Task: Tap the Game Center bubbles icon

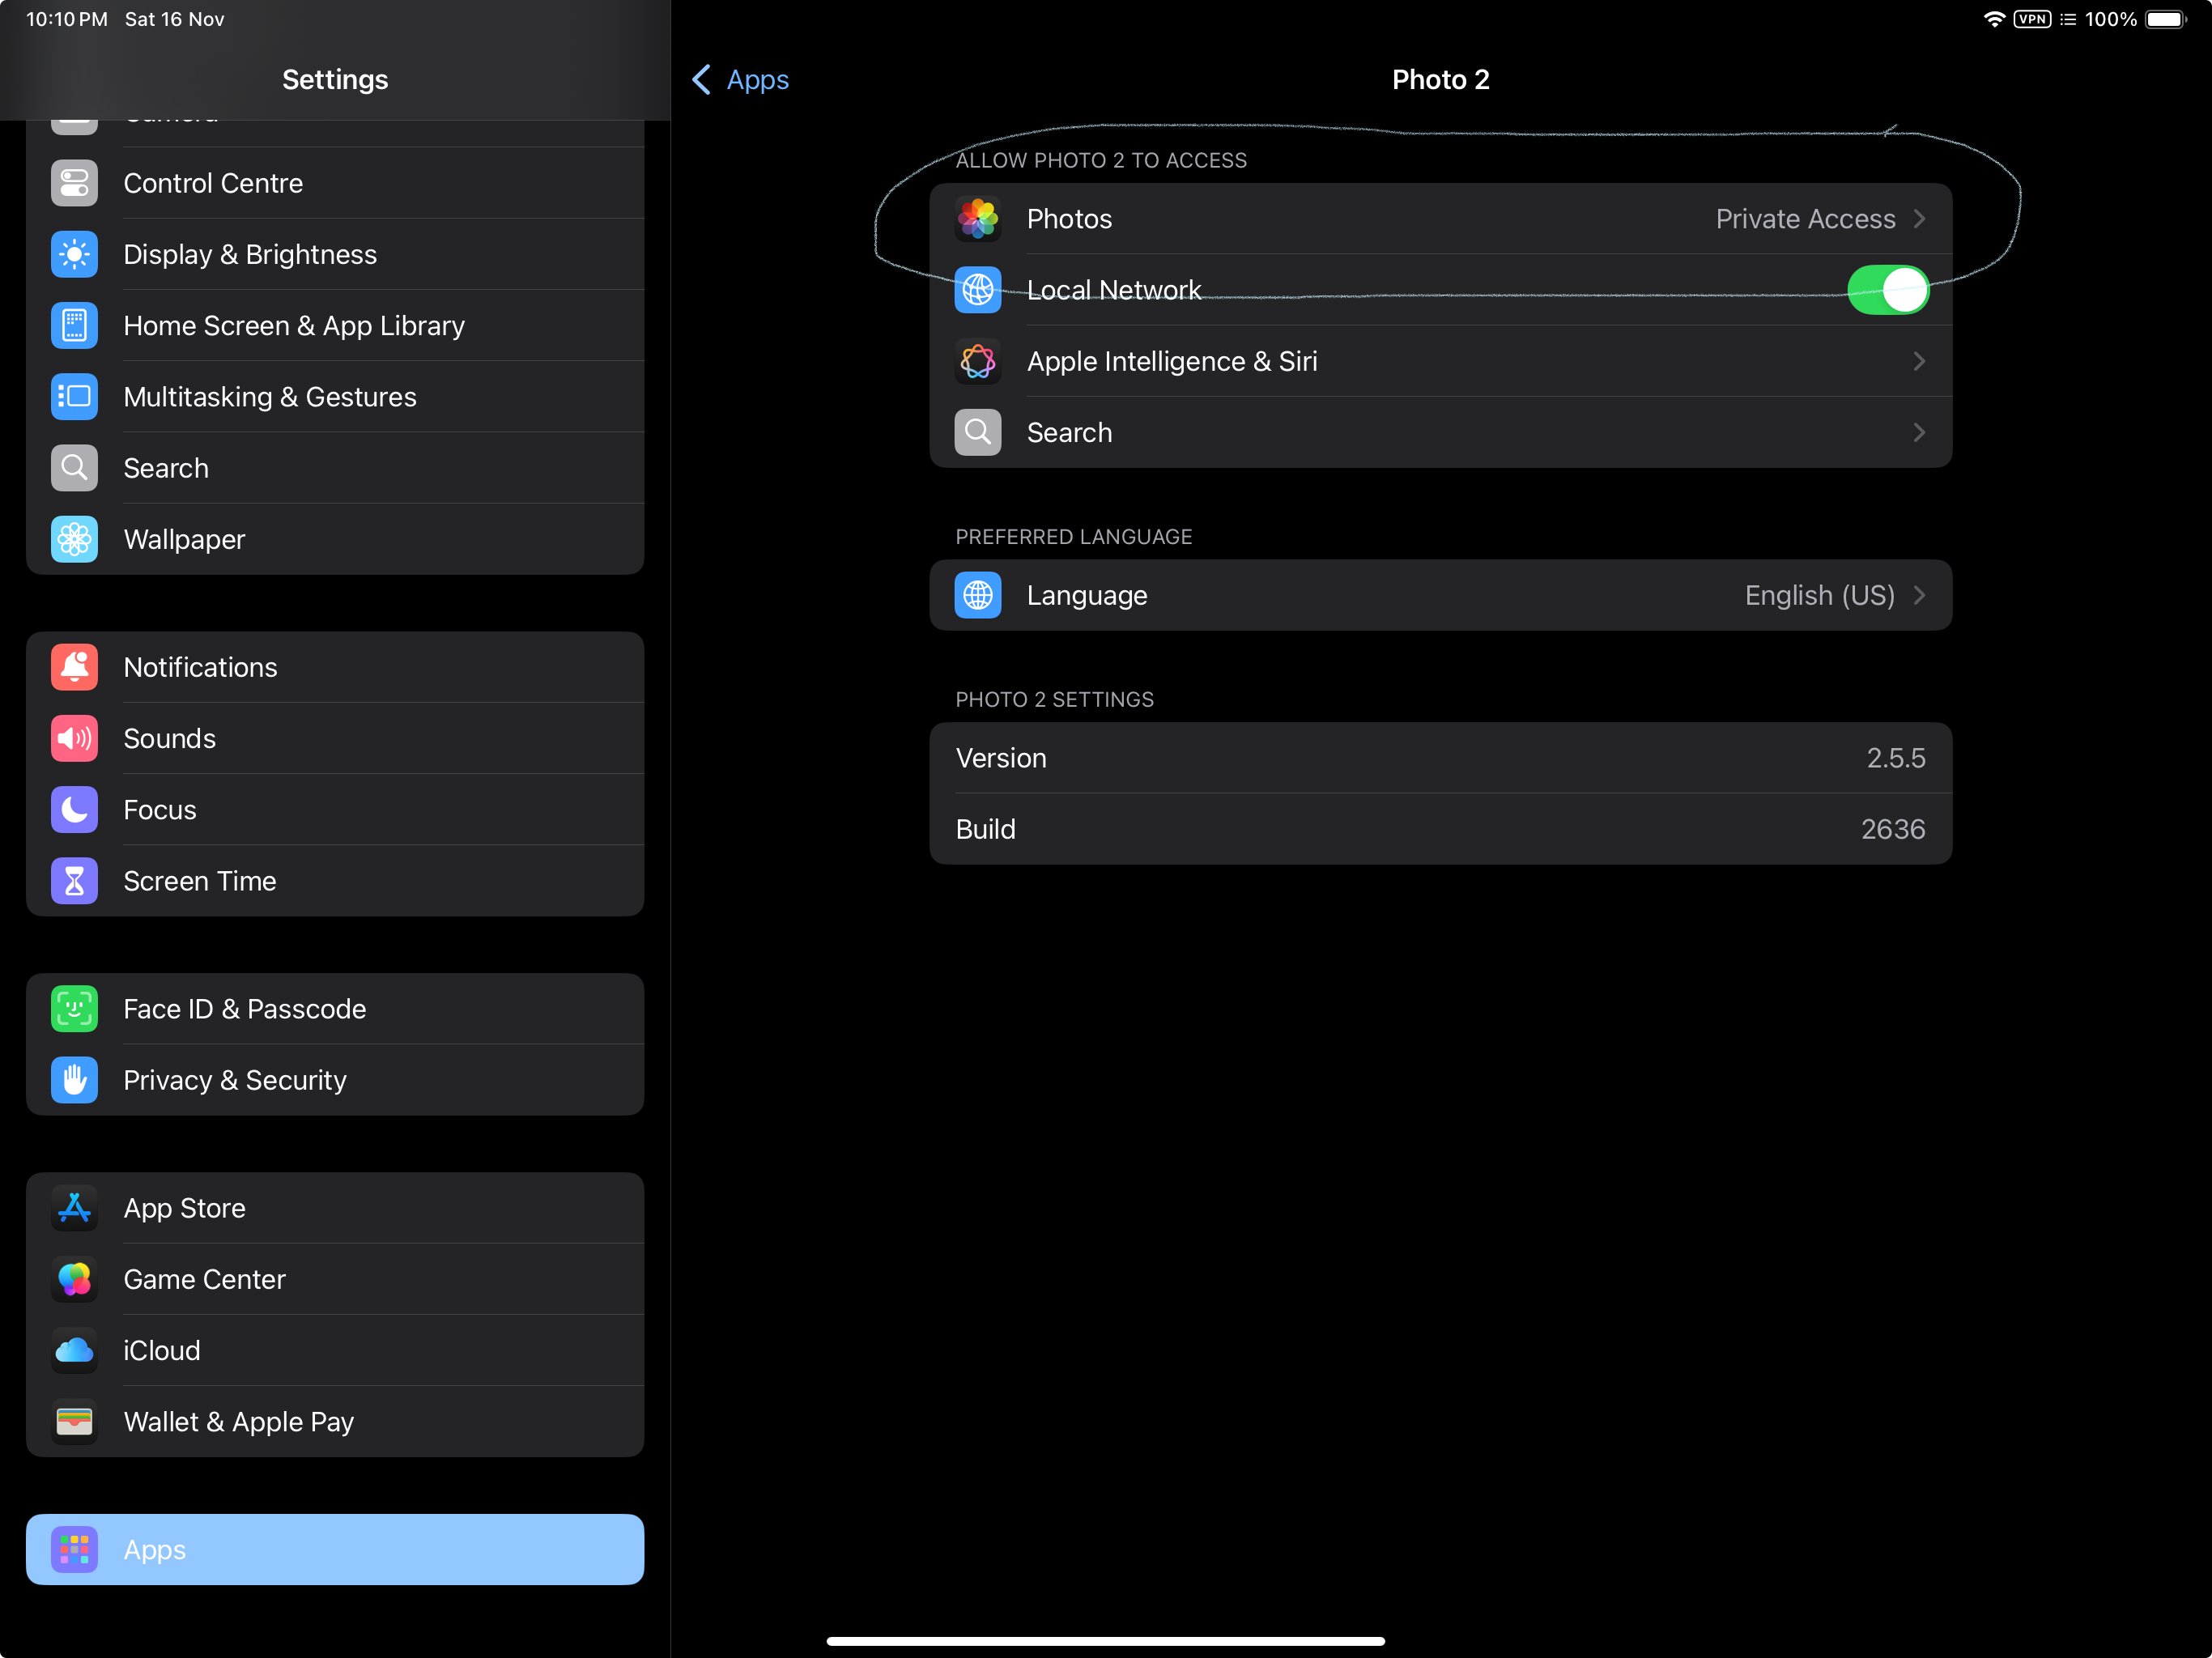Action: point(74,1279)
